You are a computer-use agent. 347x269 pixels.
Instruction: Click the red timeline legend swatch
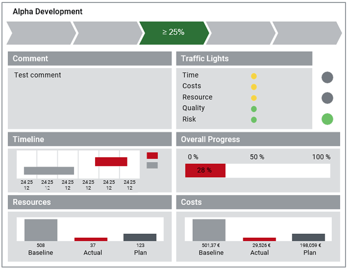click(152, 155)
